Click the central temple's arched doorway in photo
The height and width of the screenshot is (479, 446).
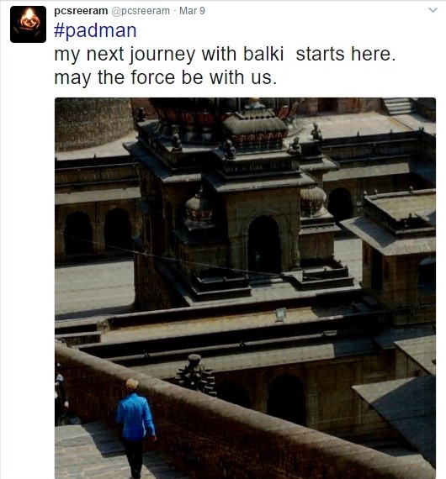[264, 244]
